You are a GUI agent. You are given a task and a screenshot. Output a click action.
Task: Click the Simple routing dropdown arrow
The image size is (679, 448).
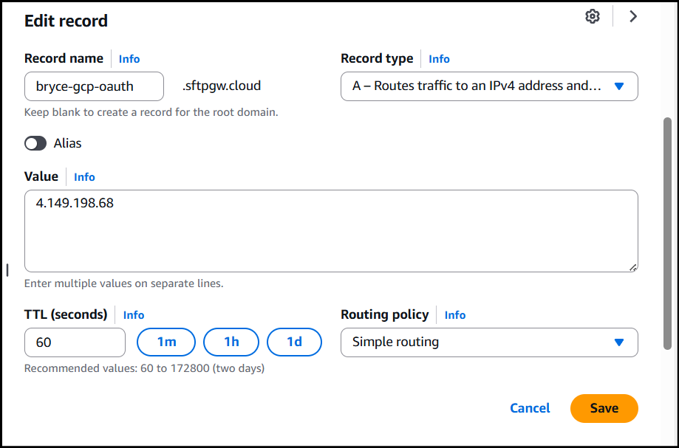pyautogui.click(x=619, y=342)
